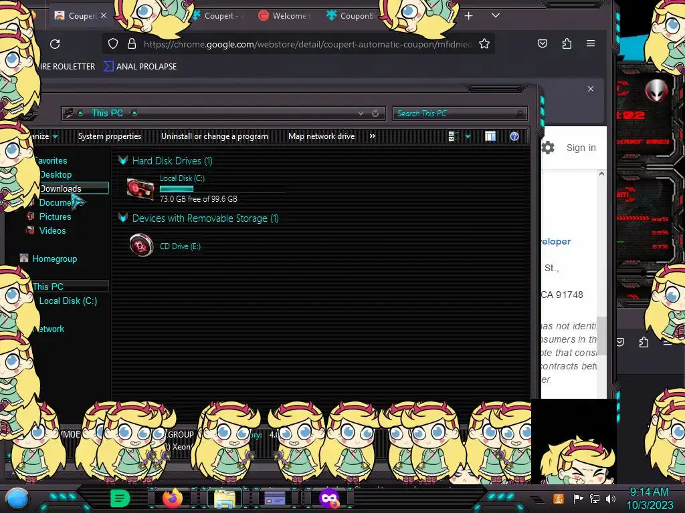Switch to File Explorer taskbar button
This screenshot has width=685, height=513.
click(x=225, y=498)
